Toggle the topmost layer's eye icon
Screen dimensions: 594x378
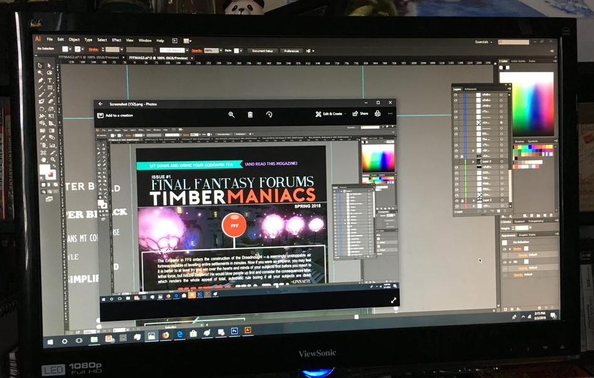(456, 94)
